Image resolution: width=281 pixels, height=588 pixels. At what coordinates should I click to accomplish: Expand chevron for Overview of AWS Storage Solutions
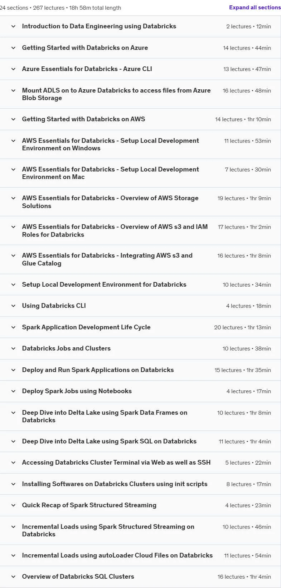(13, 198)
